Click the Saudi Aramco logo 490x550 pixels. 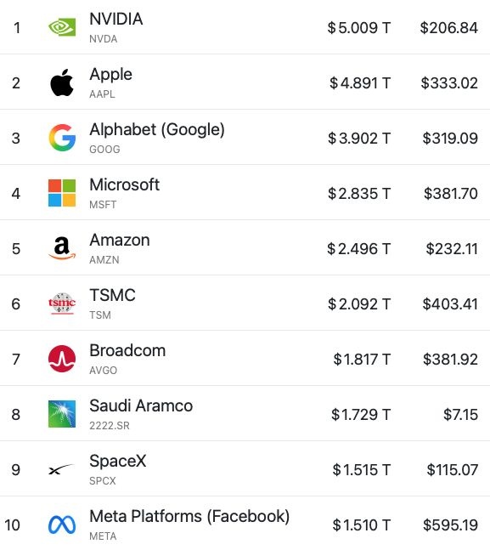62,414
